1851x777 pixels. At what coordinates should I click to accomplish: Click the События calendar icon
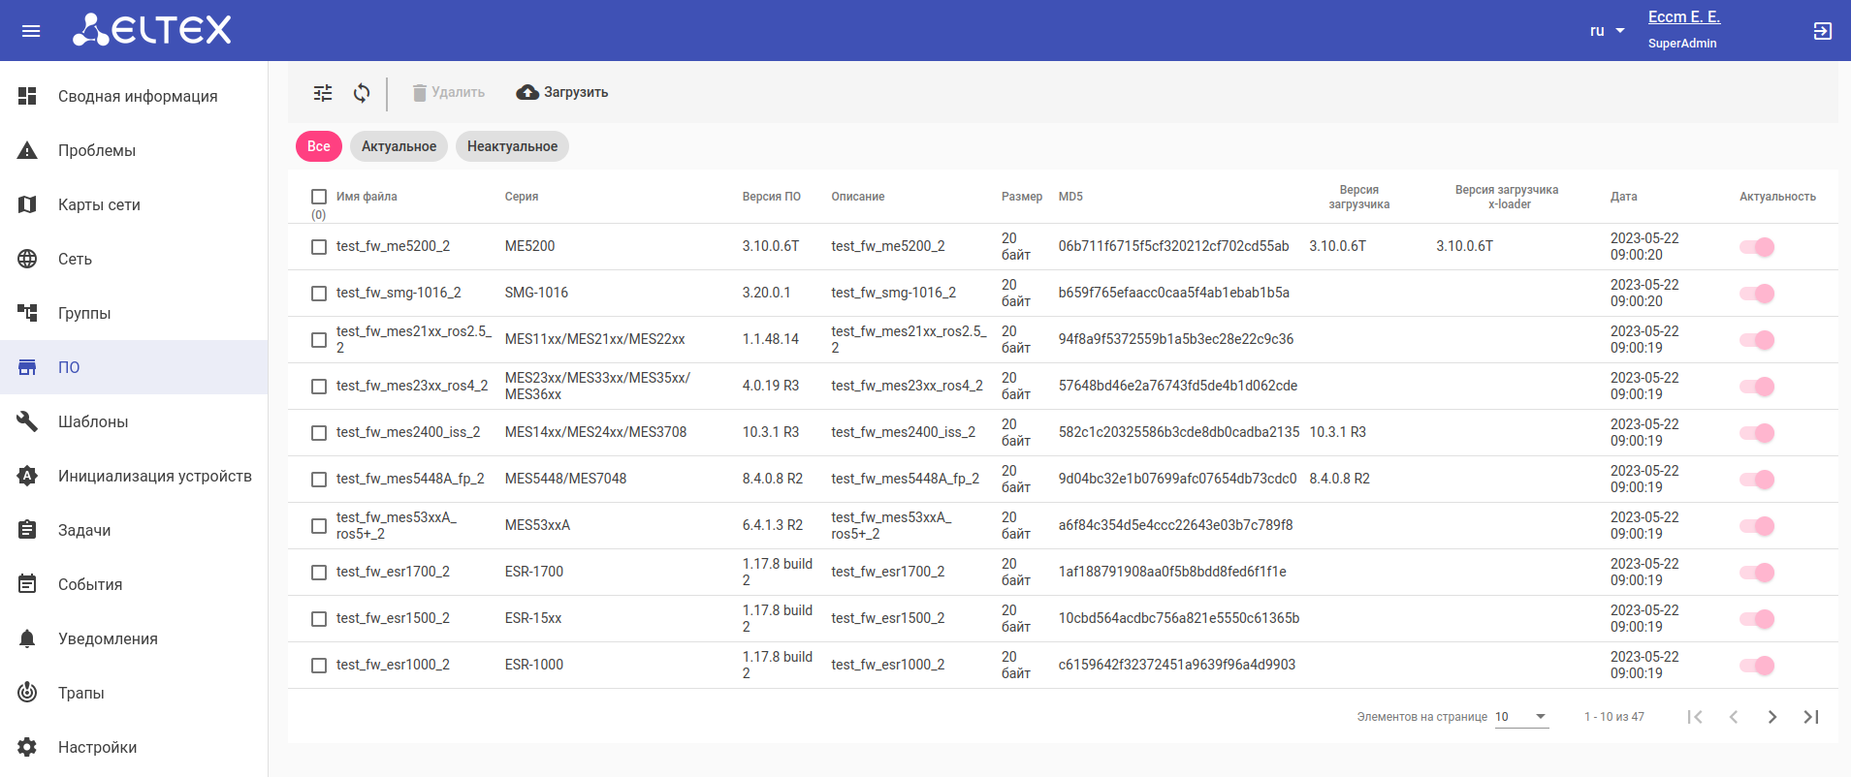point(27,584)
